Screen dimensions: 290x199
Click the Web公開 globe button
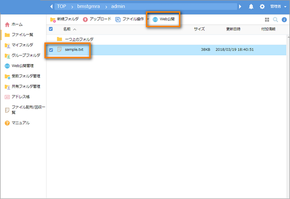click(164, 19)
